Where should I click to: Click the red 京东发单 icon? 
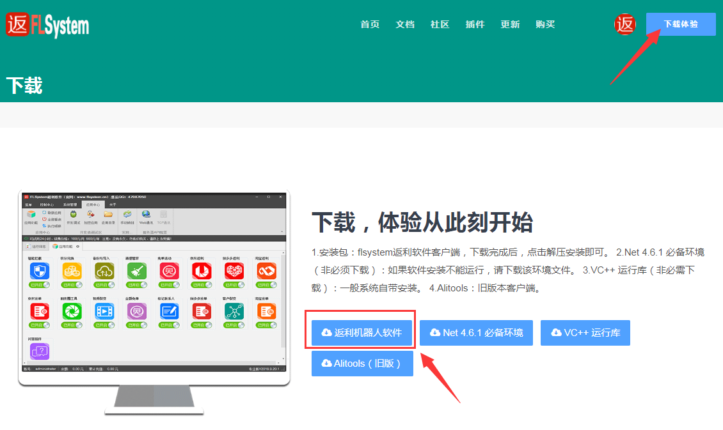coord(40,312)
